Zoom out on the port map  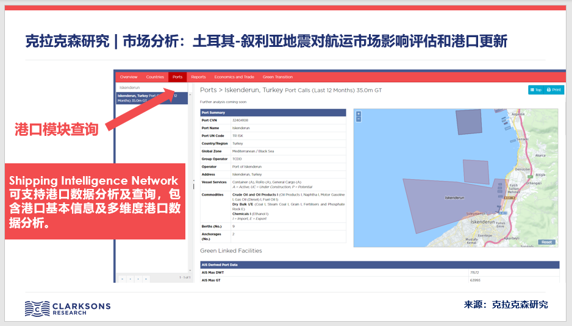(359, 119)
